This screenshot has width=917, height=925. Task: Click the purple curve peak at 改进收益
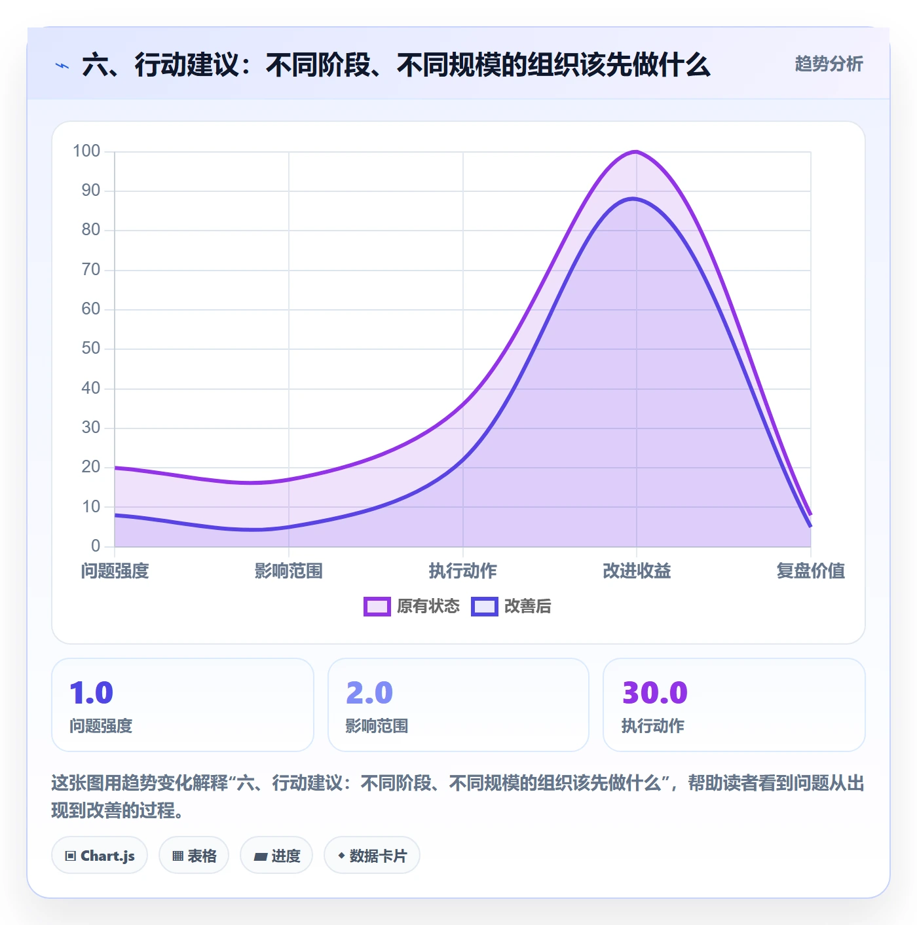click(x=636, y=152)
